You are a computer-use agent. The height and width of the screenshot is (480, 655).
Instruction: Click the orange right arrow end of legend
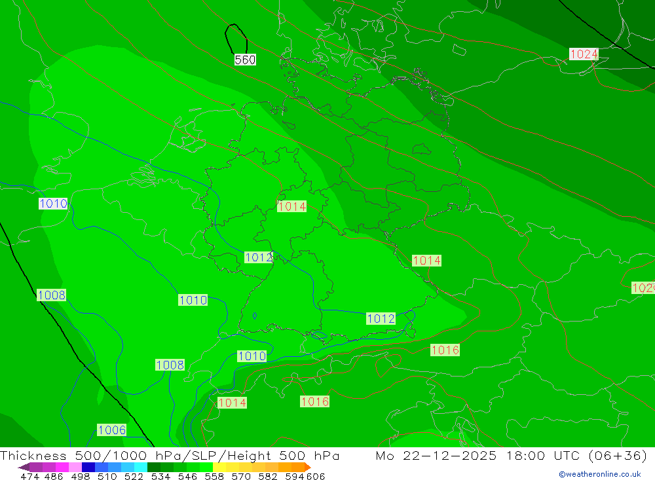(x=308, y=467)
